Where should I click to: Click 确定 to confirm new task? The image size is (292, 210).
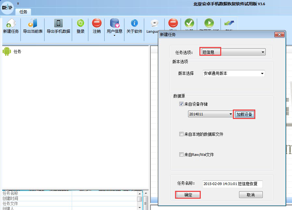[188, 195]
